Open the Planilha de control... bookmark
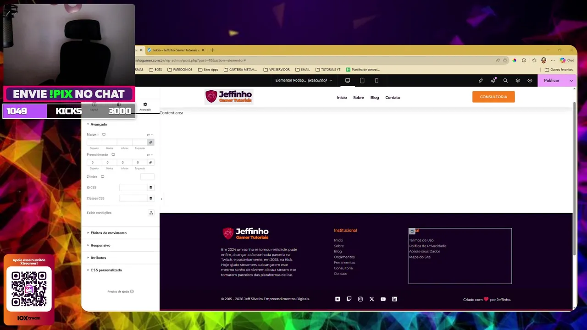Viewport: 587px width, 330px height. tap(363, 70)
